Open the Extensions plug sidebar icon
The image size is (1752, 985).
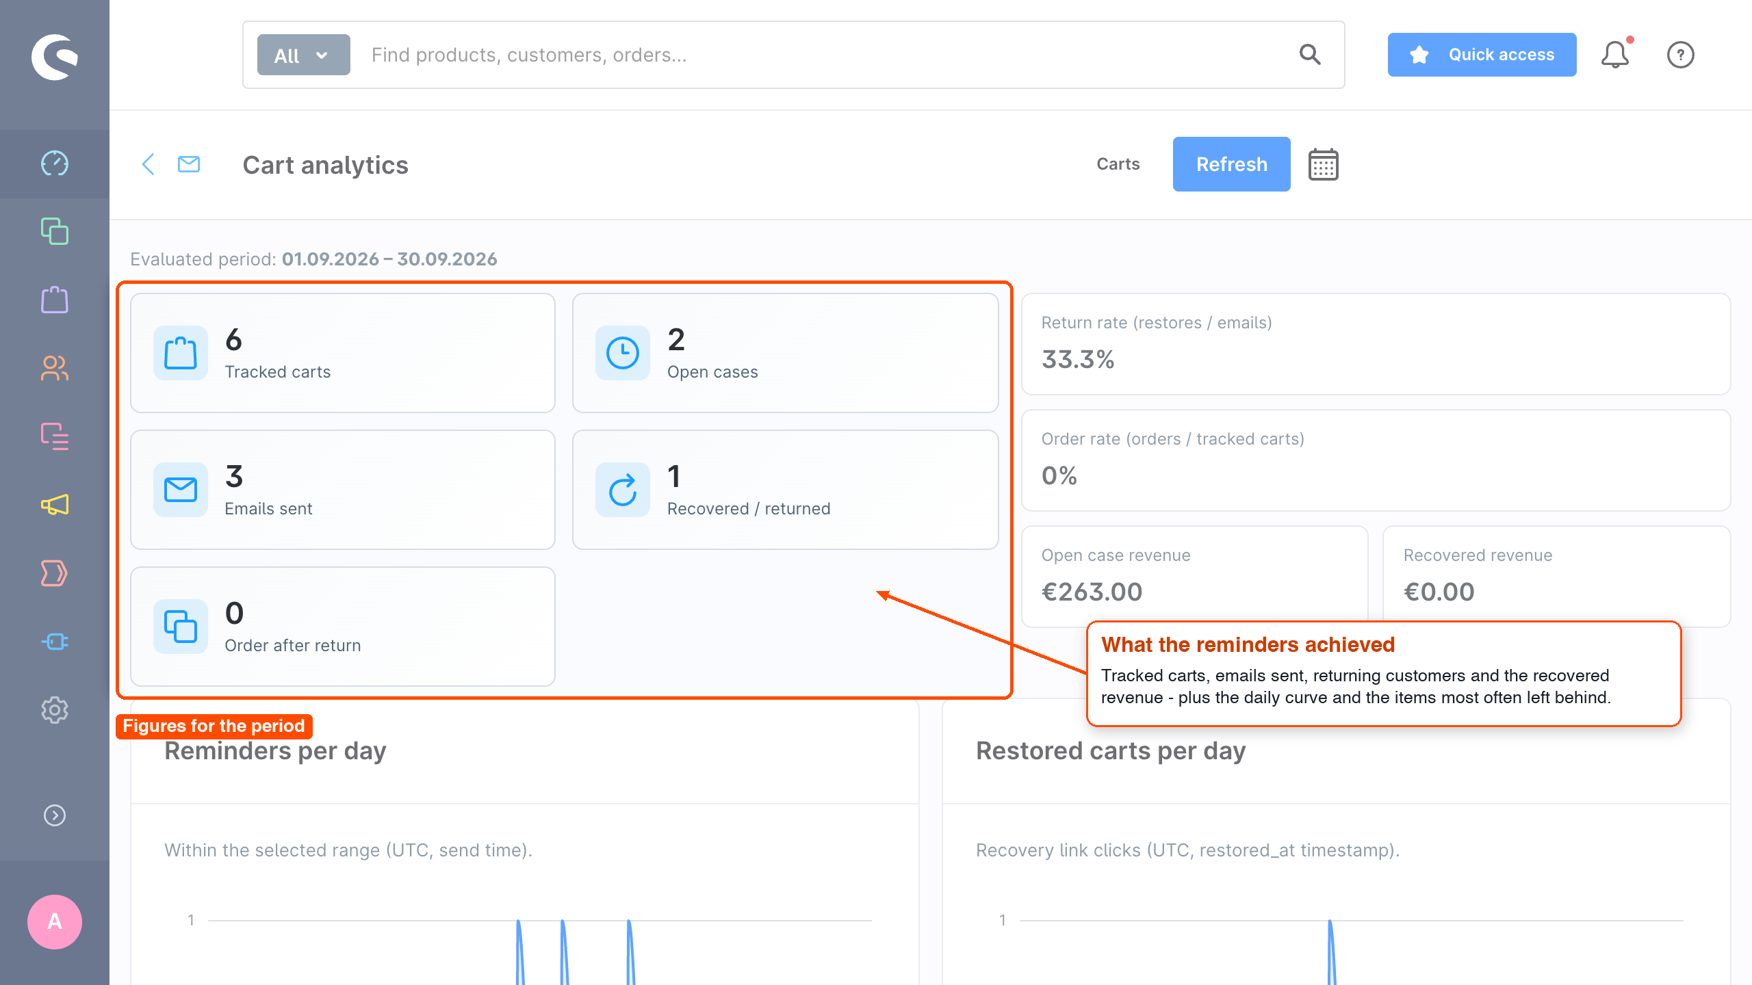pyautogui.click(x=55, y=642)
